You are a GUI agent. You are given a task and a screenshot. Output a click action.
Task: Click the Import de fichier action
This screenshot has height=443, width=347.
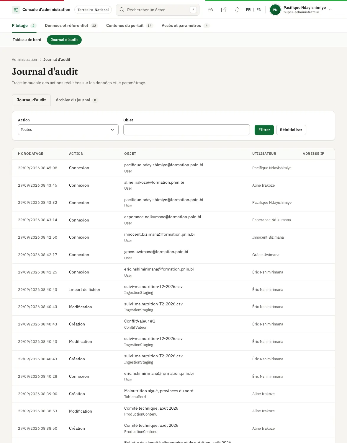tap(85, 290)
